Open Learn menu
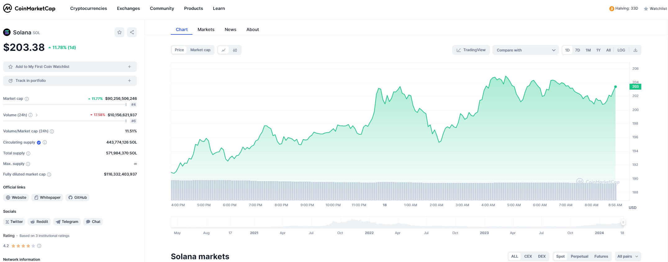This screenshot has width=668, height=262. [219, 8]
